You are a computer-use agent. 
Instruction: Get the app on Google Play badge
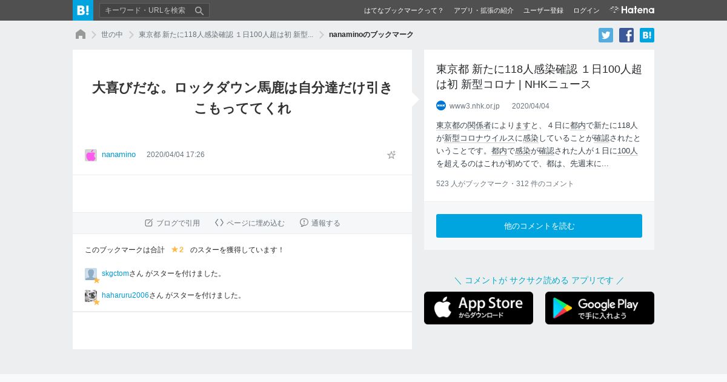(x=600, y=308)
